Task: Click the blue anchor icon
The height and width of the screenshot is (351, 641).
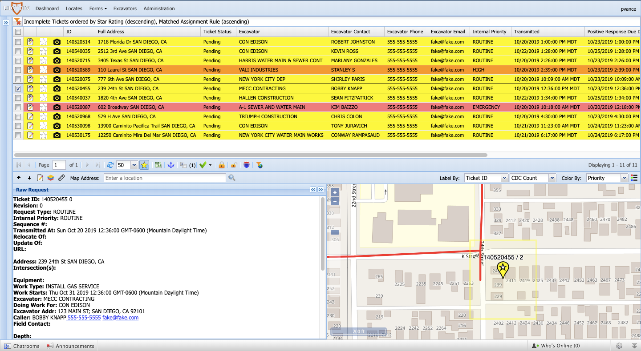Action: [170, 165]
